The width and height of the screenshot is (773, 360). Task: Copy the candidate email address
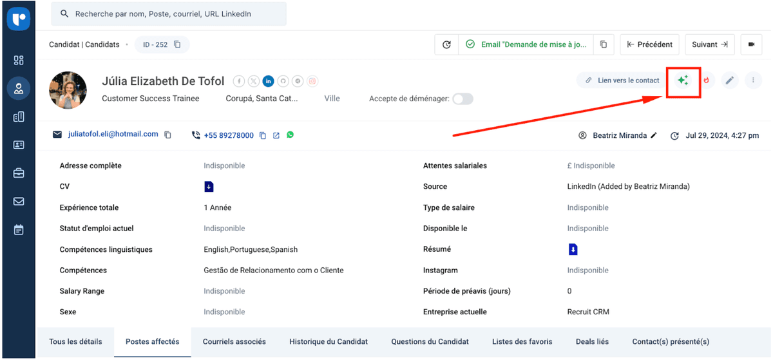pyautogui.click(x=168, y=135)
